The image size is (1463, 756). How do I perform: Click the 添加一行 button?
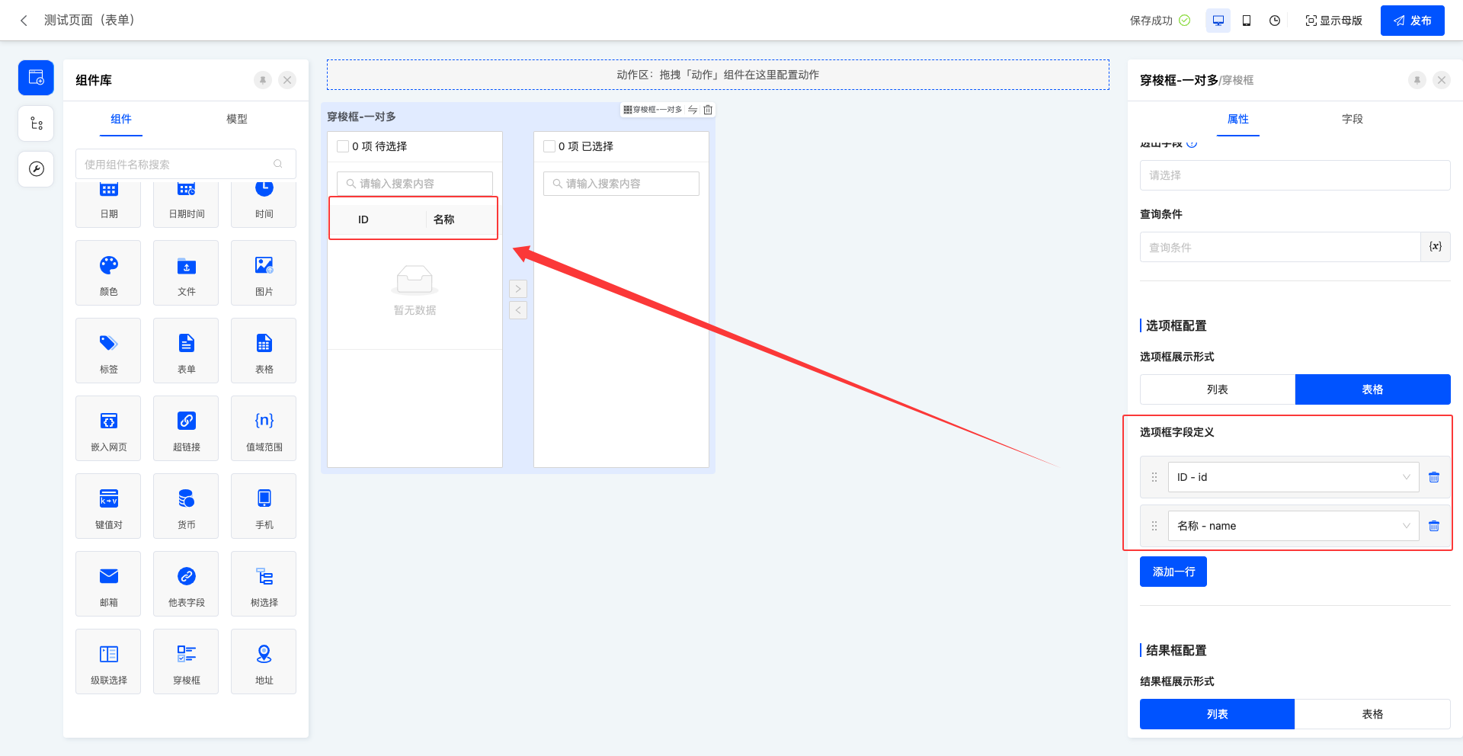[1173, 572]
